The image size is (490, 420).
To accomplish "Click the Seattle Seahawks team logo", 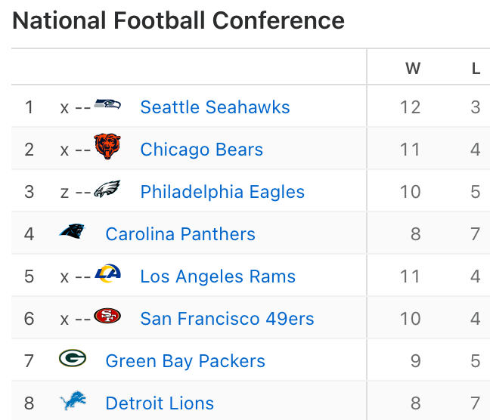I will tap(107, 104).
